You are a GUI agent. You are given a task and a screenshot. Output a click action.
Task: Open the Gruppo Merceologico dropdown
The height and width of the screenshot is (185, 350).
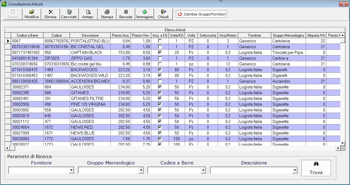141,170
